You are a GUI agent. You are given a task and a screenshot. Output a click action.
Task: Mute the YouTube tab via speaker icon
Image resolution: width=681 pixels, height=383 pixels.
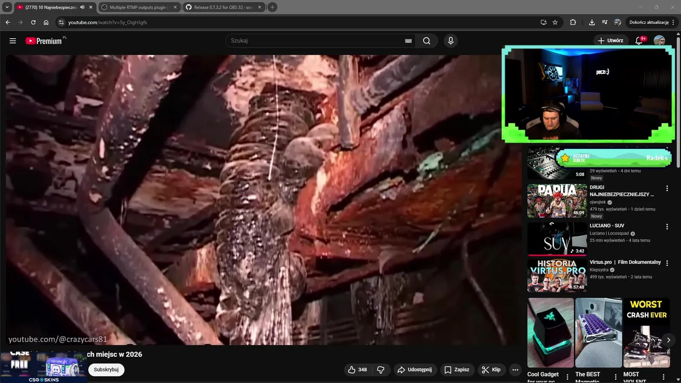pos(82,7)
